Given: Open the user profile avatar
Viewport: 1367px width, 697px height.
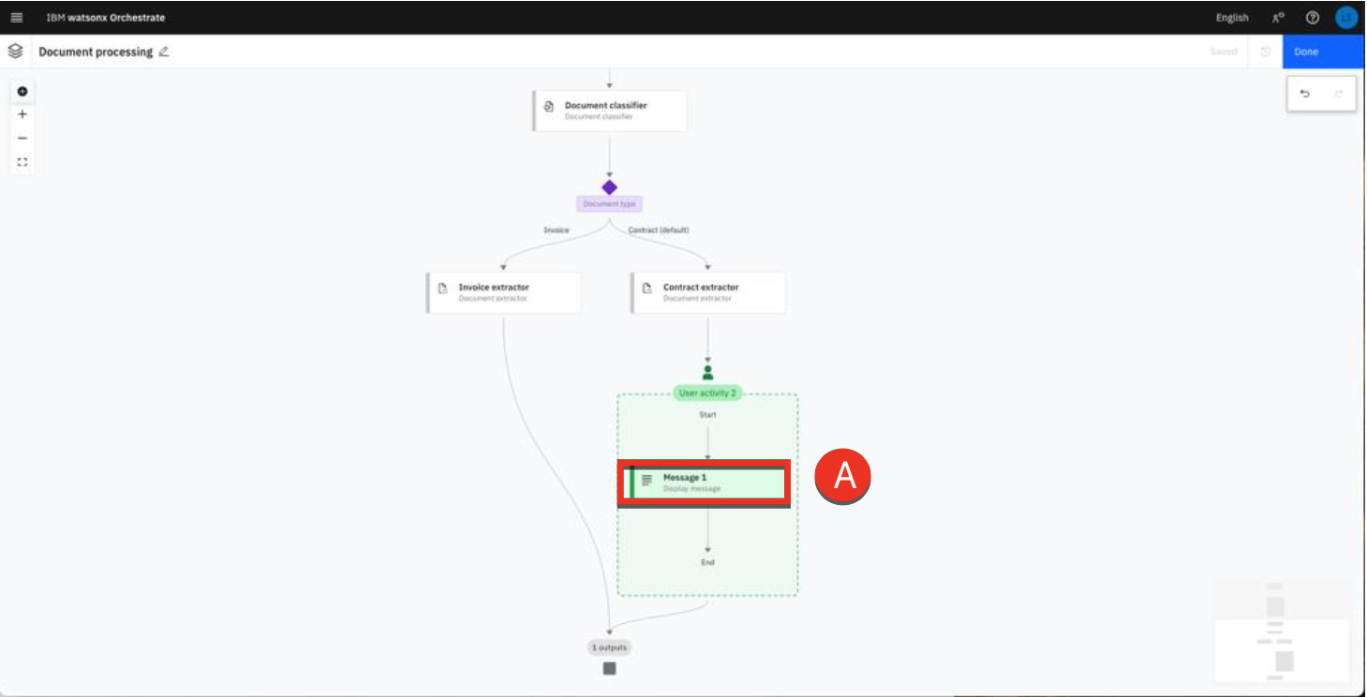Looking at the screenshot, I should [1345, 18].
